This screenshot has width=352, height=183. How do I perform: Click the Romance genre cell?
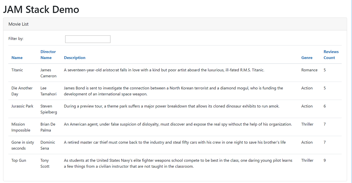point(309,70)
